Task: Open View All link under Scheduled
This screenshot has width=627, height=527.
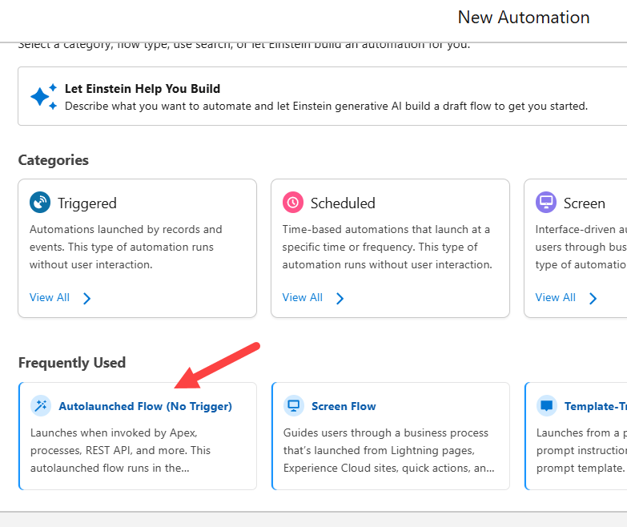Action: [303, 298]
